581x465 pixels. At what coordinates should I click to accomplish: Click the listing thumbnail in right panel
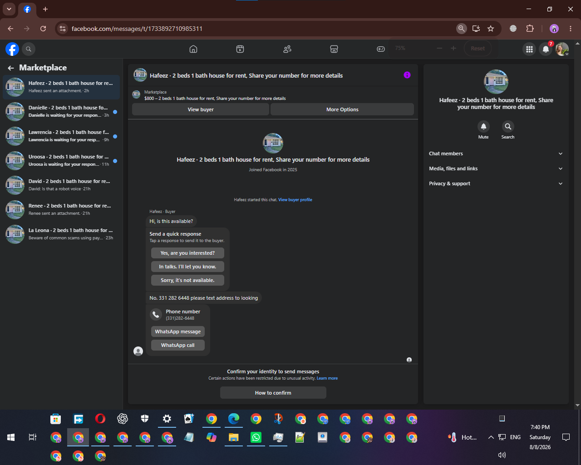click(x=496, y=82)
